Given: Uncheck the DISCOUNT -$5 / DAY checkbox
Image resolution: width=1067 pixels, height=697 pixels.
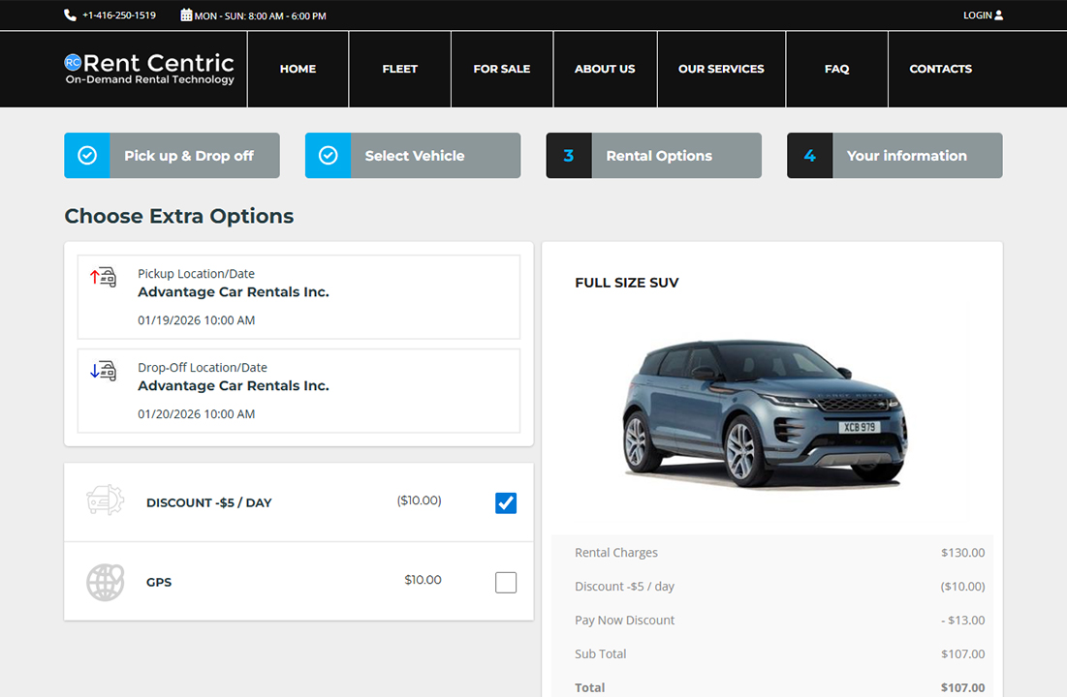Looking at the screenshot, I should pyautogui.click(x=505, y=501).
